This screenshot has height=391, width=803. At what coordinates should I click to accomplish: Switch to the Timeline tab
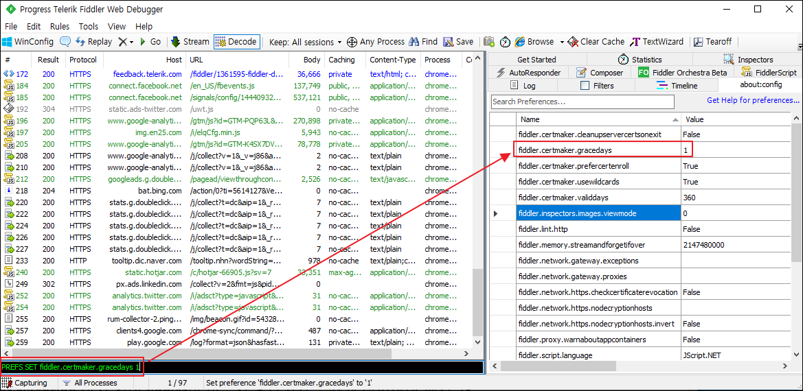677,85
